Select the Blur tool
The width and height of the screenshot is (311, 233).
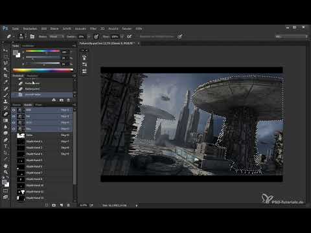[x=6, y=127]
